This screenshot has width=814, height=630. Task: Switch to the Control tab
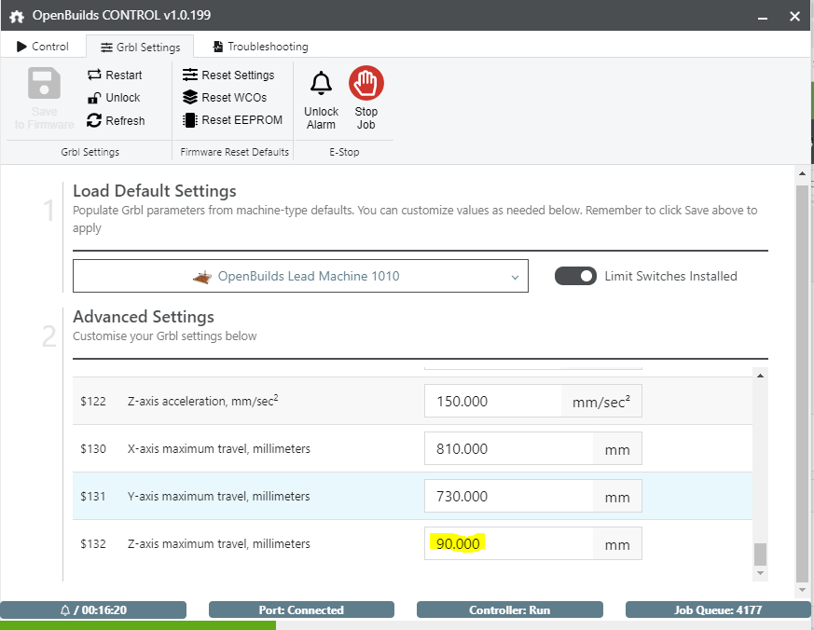coord(43,47)
